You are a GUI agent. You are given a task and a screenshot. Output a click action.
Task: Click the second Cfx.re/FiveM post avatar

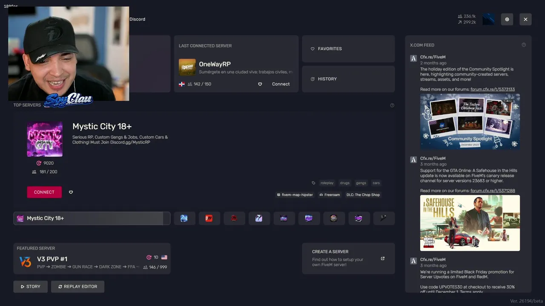pyautogui.click(x=413, y=160)
